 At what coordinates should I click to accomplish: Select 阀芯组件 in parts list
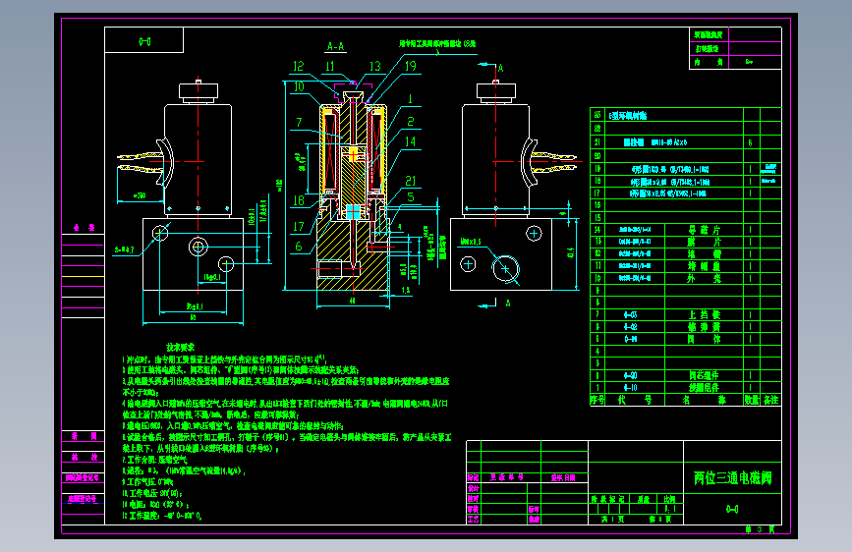[705, 375]
